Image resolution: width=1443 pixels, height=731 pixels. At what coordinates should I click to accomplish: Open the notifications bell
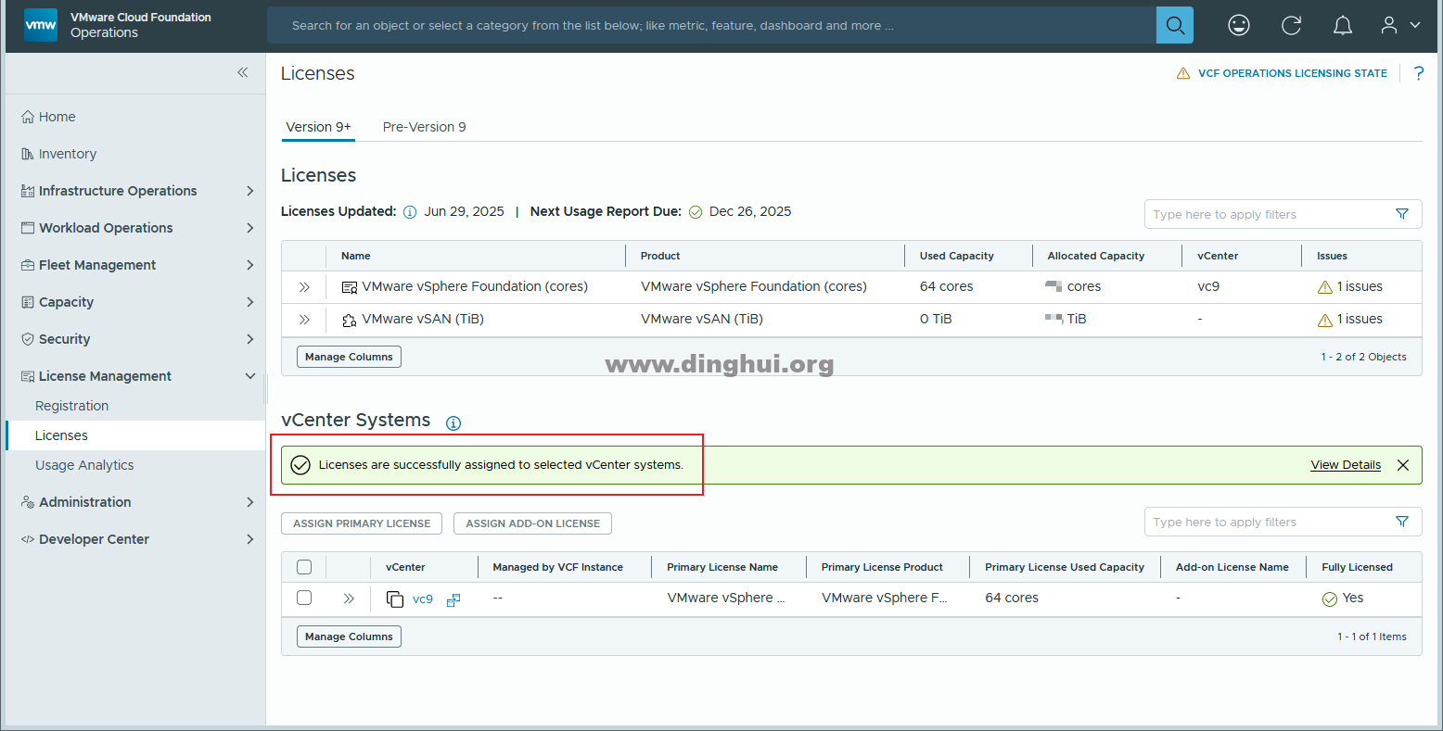click(x=1342, y=25)
